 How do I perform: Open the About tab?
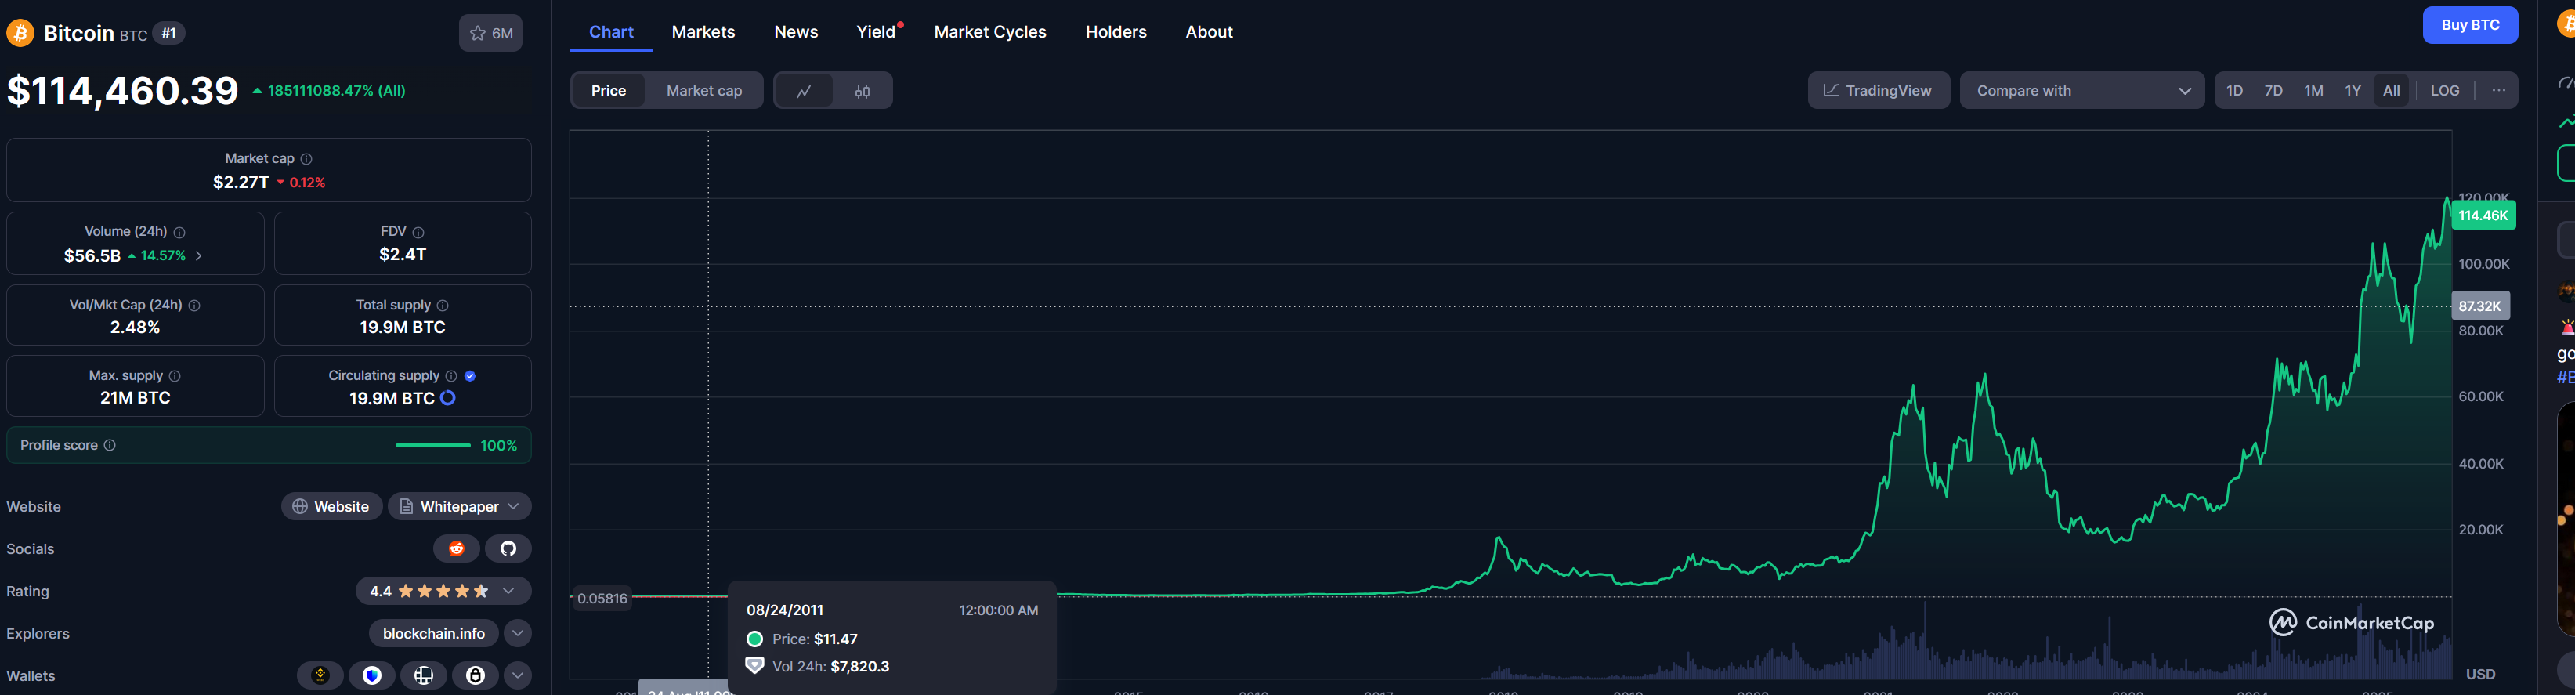pyautogui.click(x=1210, y=32)
